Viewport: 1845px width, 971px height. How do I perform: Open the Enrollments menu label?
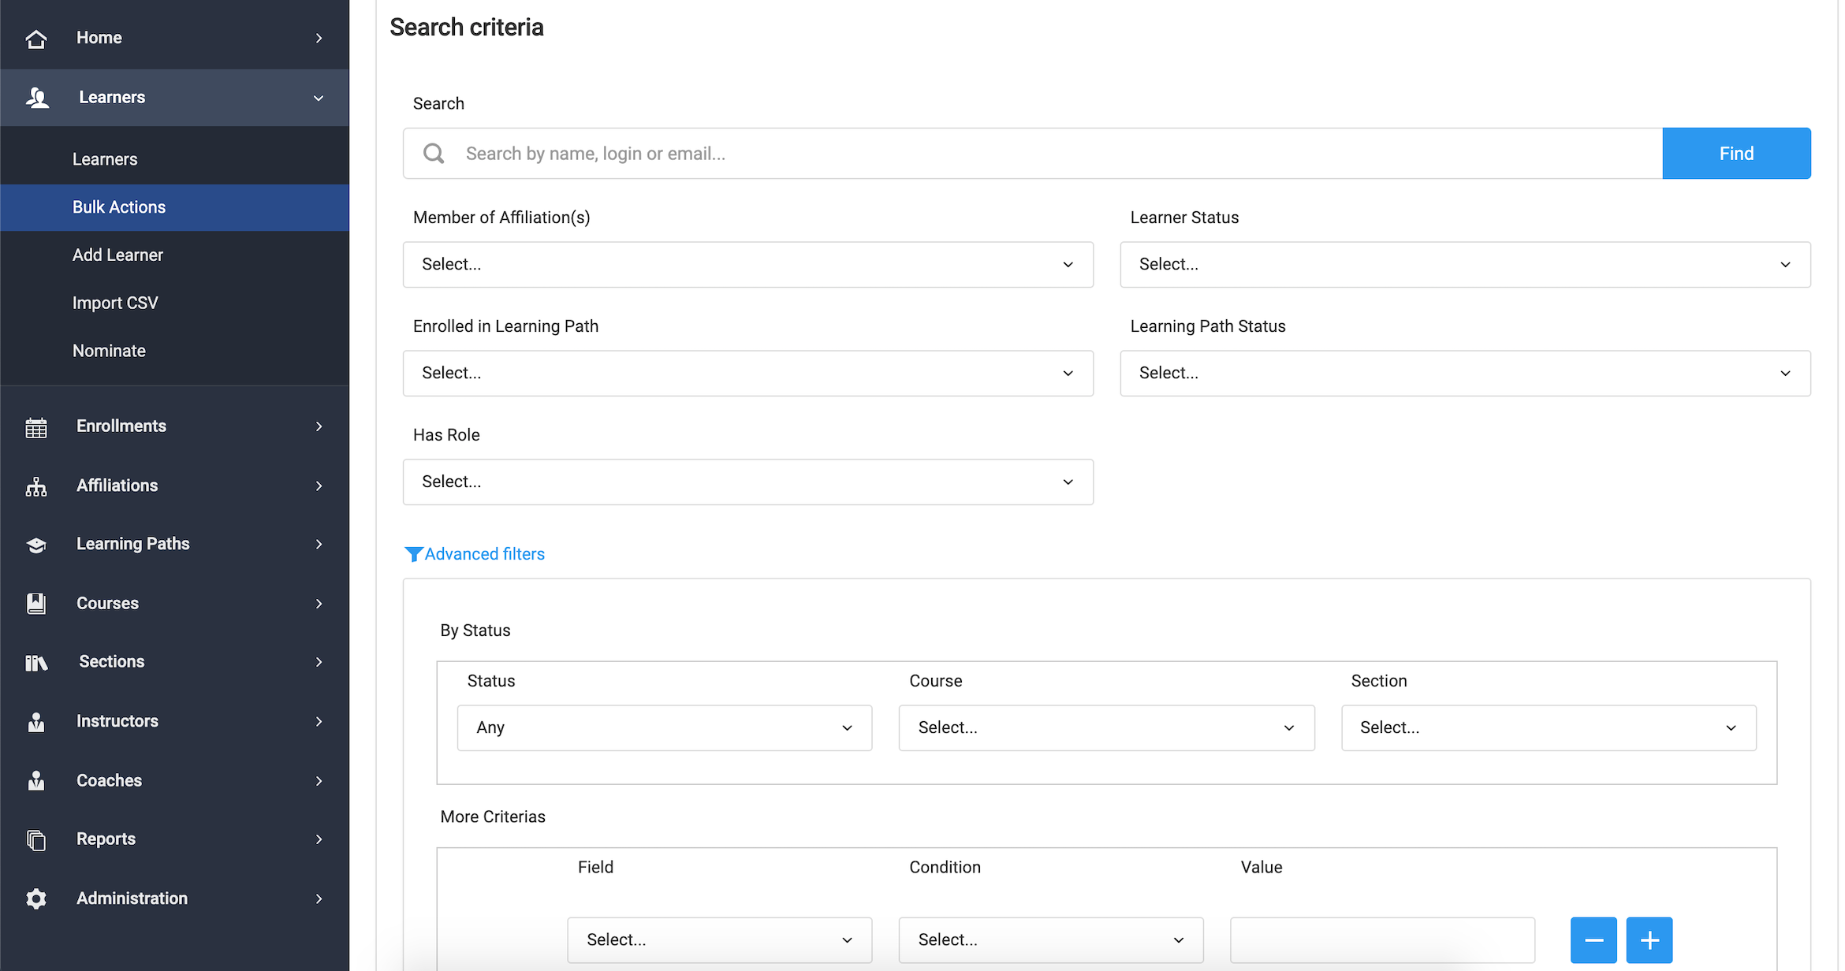pos(121,426)
